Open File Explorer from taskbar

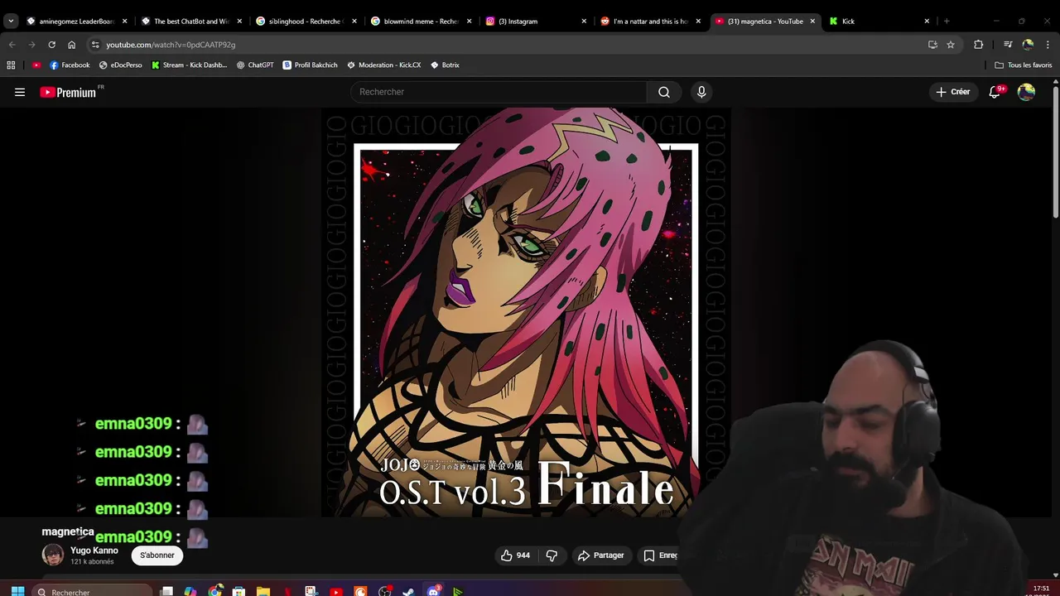pos(263,591)
